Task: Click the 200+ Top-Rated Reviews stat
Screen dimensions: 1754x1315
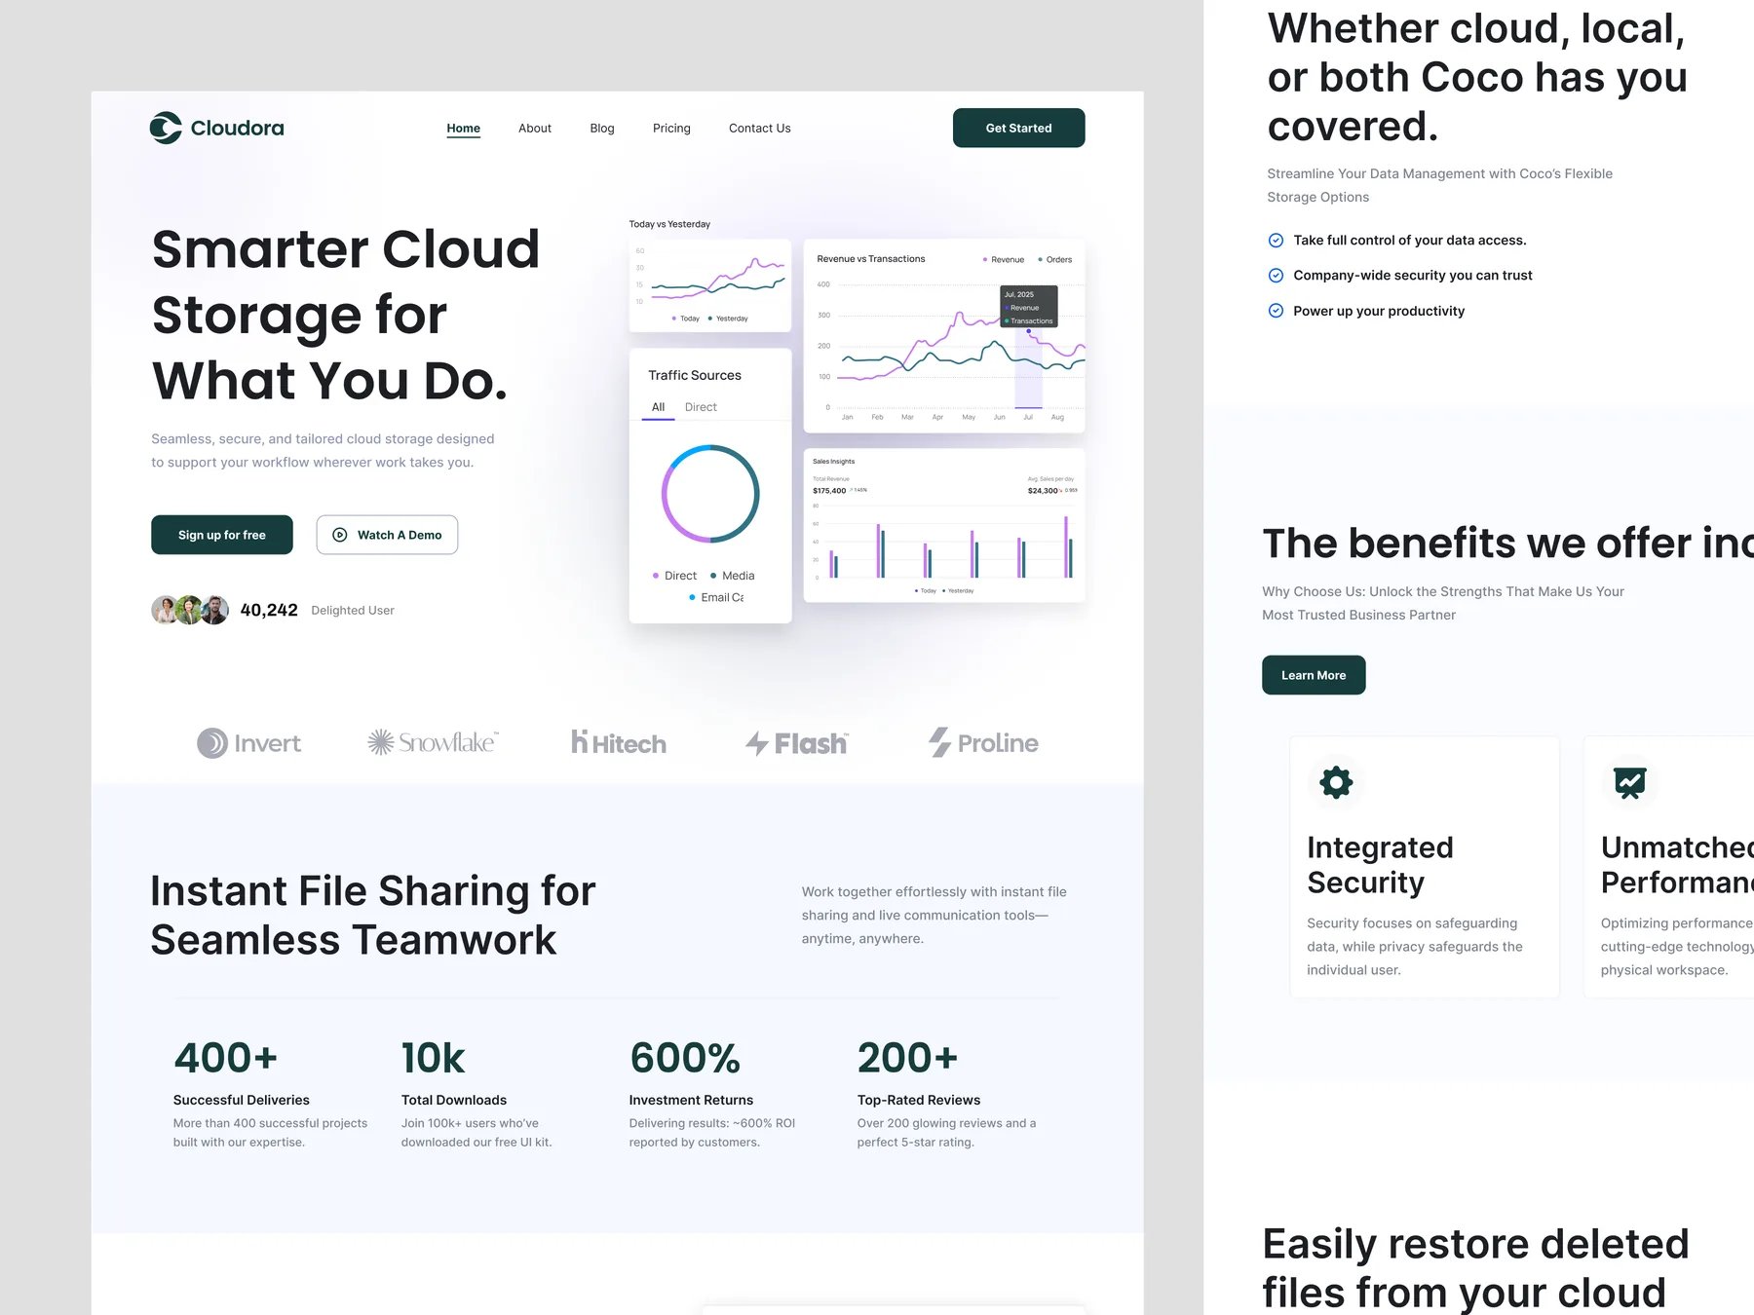Action: (947, 1094)
